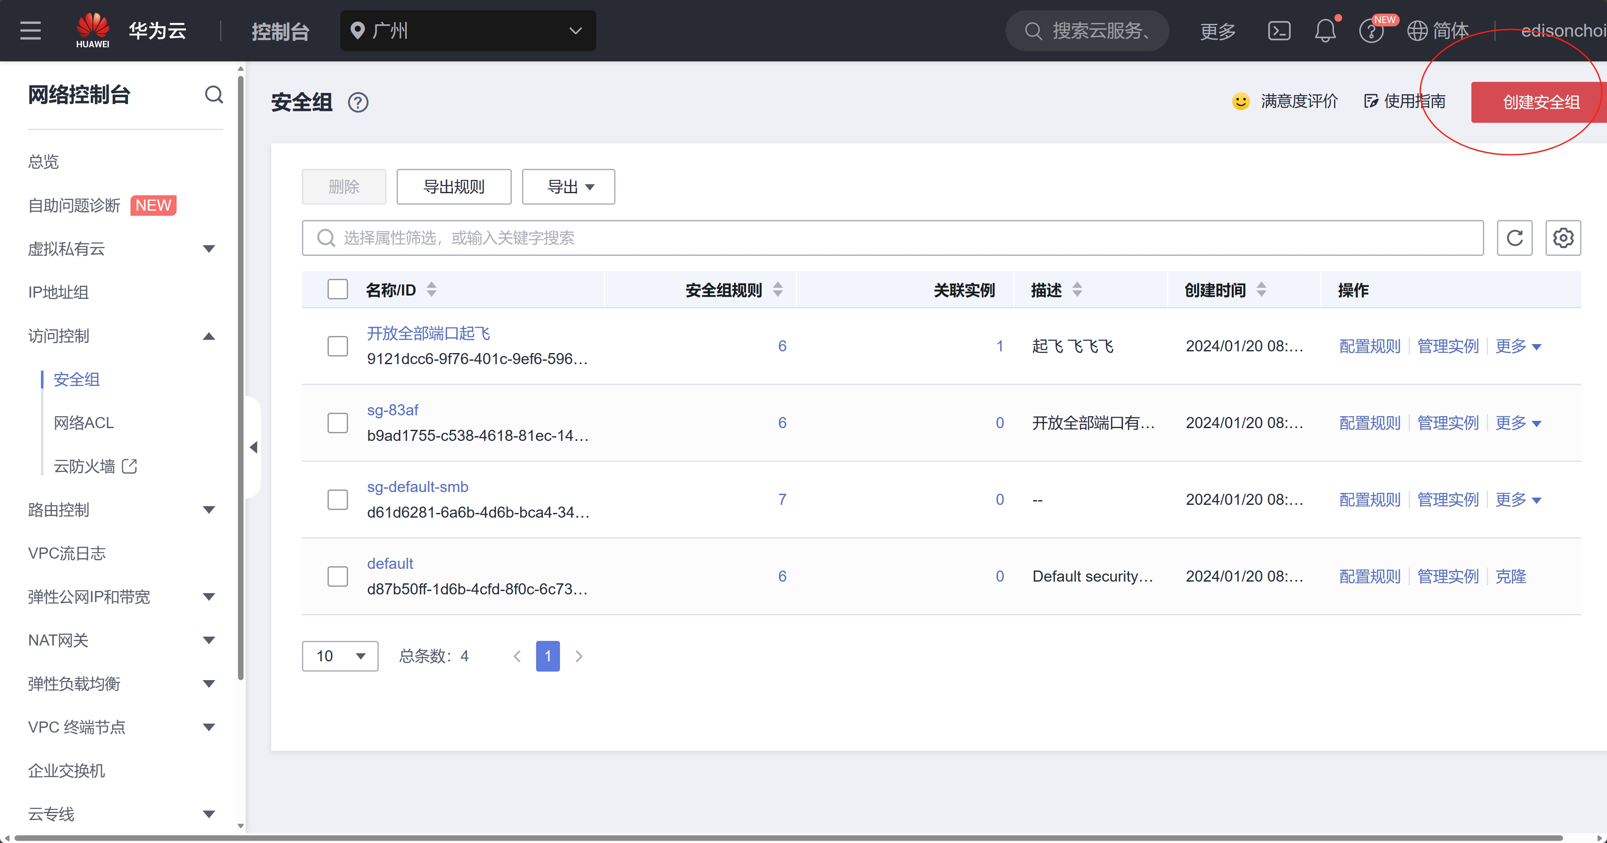The width and height of the screenshot is (1607, 843).
Task: Click 管理实例 for 开放全部端口起飞 row
Action: pos(1448,346)
